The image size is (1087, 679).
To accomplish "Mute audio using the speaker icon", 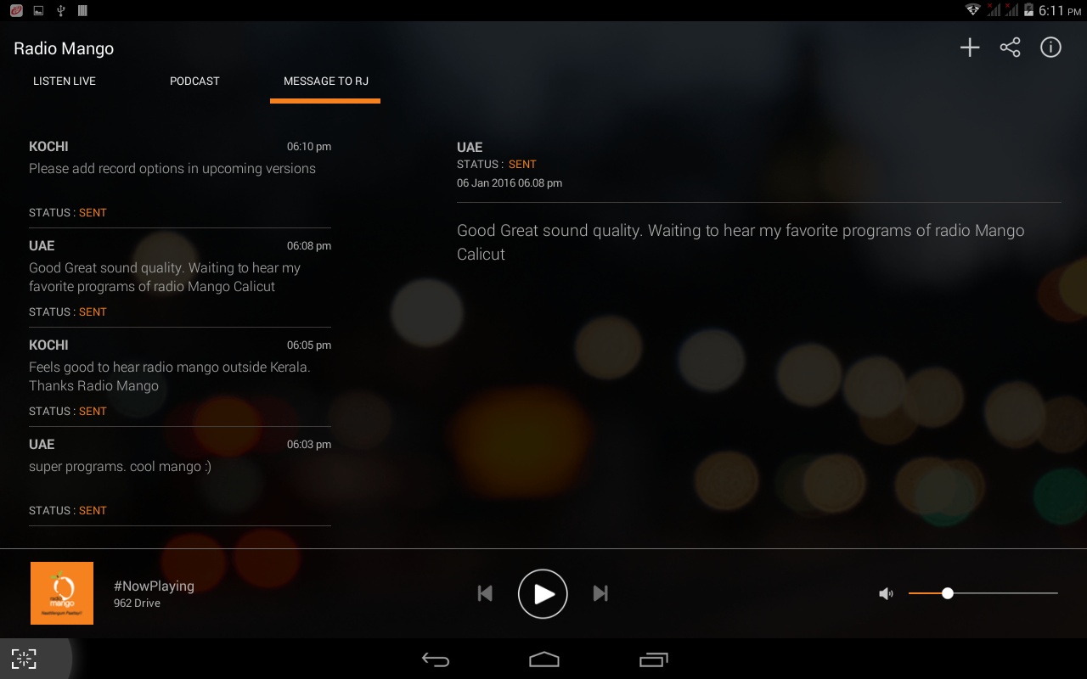I will (886, 594).
